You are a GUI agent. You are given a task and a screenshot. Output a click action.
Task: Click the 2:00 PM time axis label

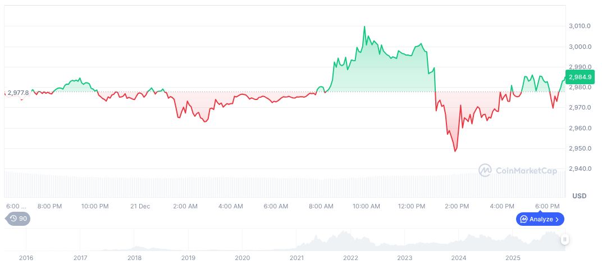point(457,206)
